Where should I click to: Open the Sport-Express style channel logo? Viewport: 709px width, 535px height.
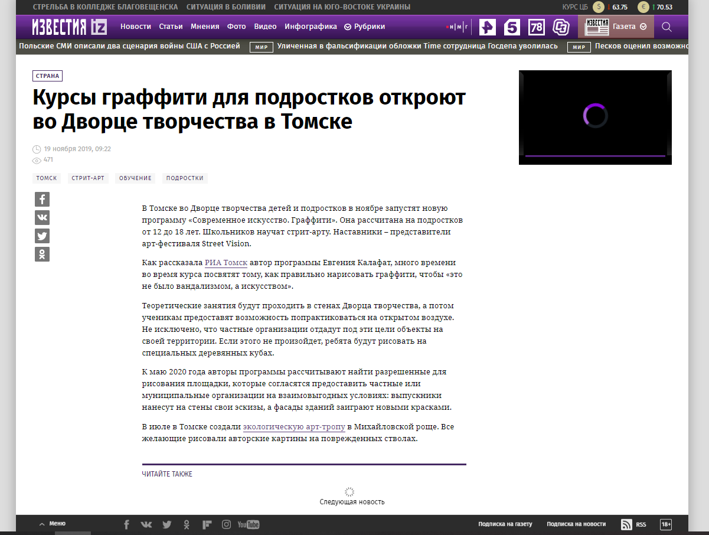561,27
